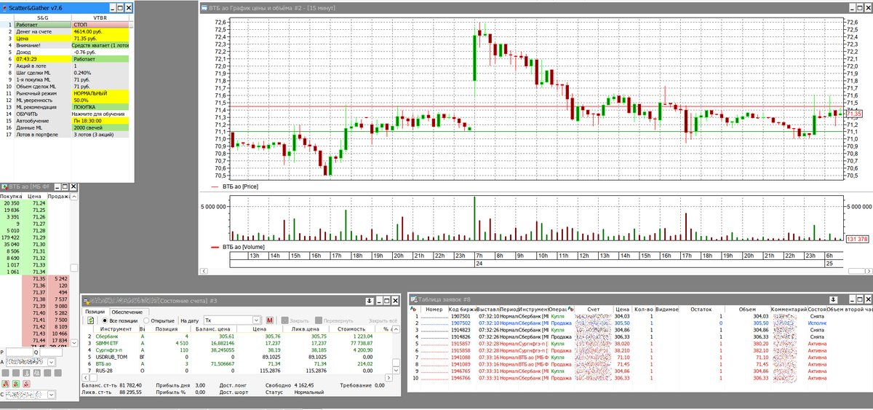Screen dimensions: 873x410
Task: Click chart horizontal scroll left arrow
Action: tap(204, 271)
